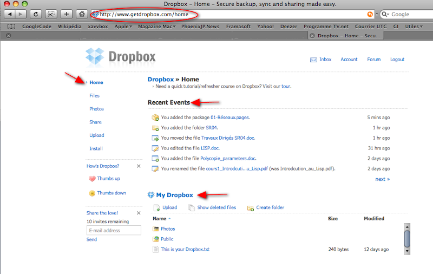Click the edited file icon beside LISP.doc

[155, 148]
